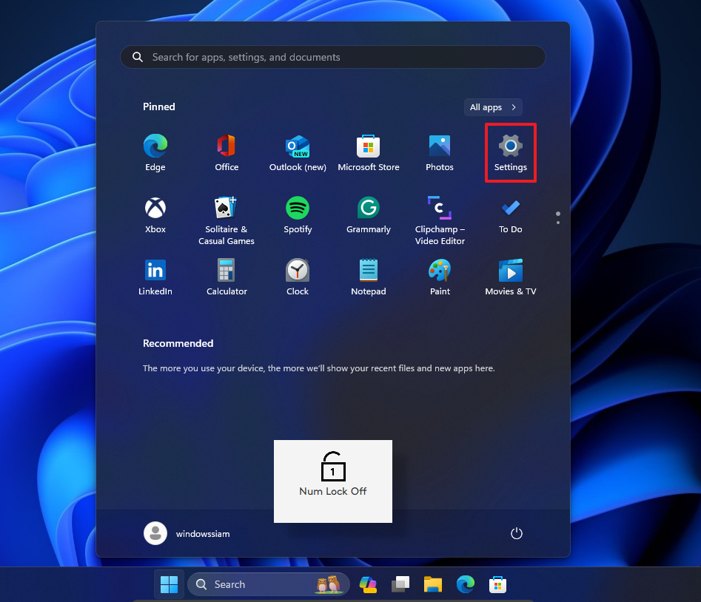
Task: Click the power button icon
Action: tap(517, 533)
